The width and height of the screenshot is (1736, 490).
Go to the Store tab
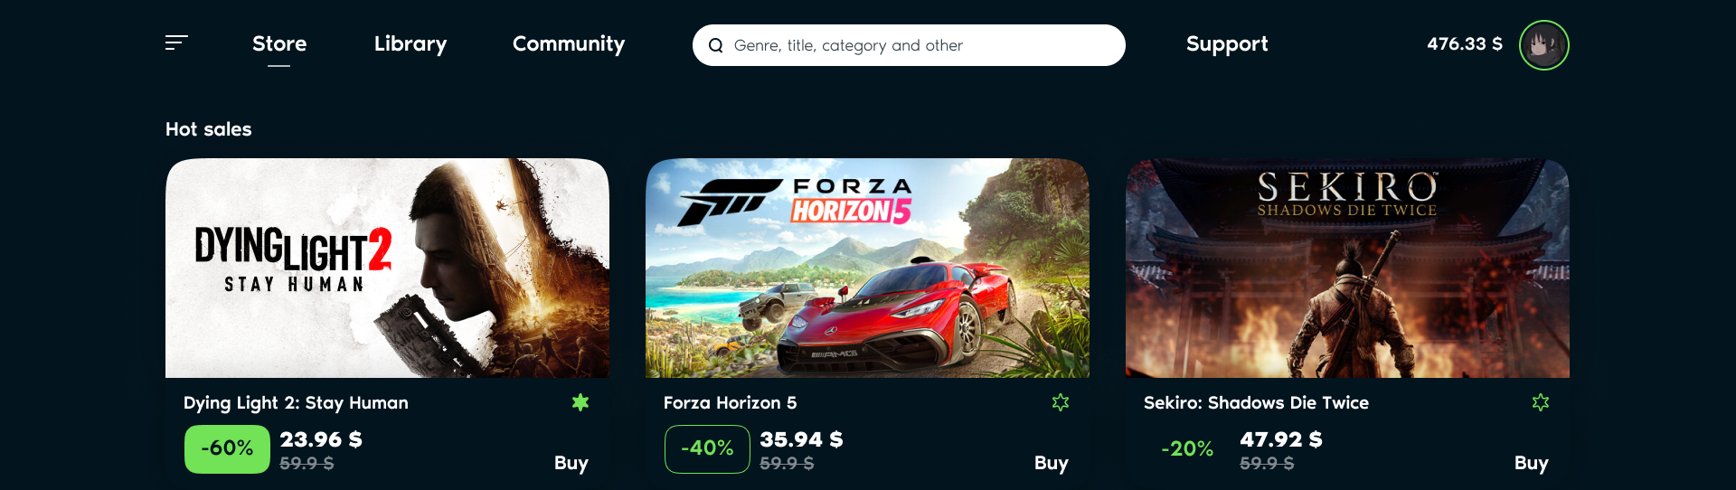[279, 43]
